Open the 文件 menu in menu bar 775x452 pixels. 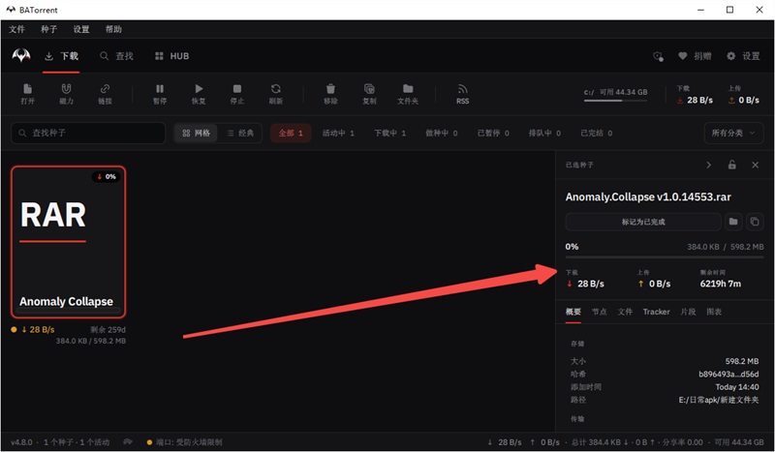click(x=16, y=29)
